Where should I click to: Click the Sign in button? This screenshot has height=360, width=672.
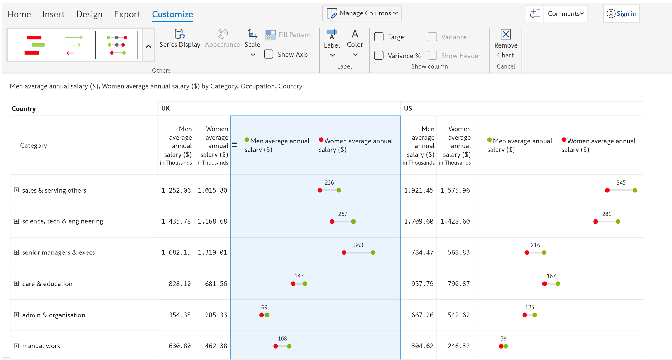(x=621, y=14)
